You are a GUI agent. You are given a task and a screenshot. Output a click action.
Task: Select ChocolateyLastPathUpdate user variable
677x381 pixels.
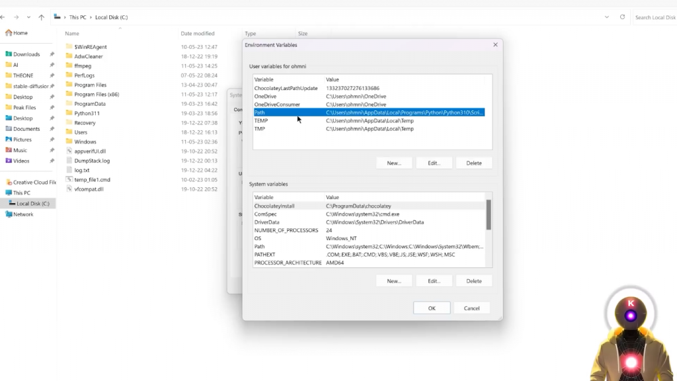(369, 88)
